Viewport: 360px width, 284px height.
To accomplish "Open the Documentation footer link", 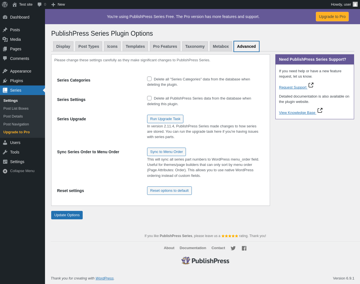I will [x=193, y=248].
